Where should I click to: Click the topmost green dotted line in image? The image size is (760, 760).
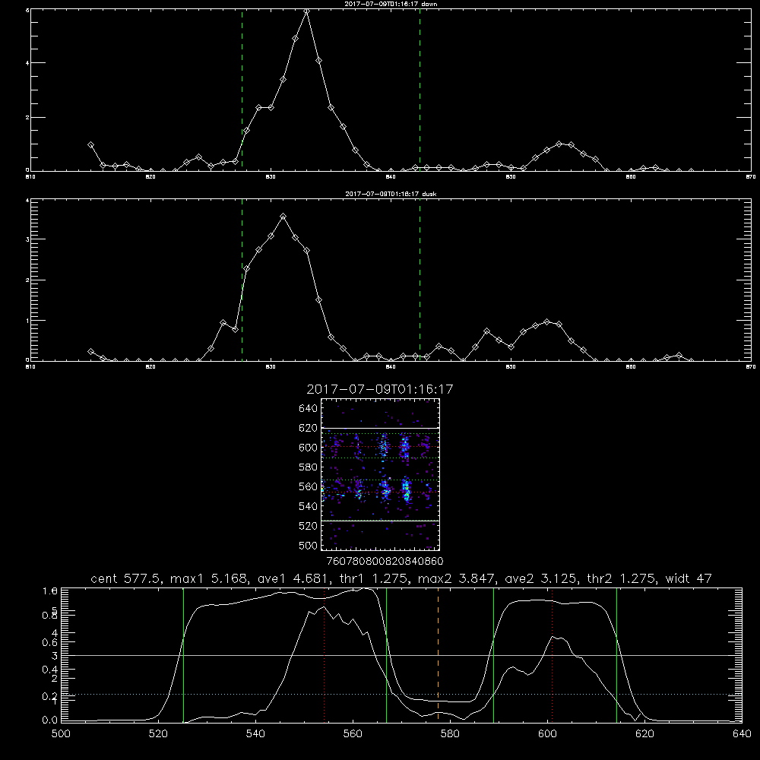380,433
